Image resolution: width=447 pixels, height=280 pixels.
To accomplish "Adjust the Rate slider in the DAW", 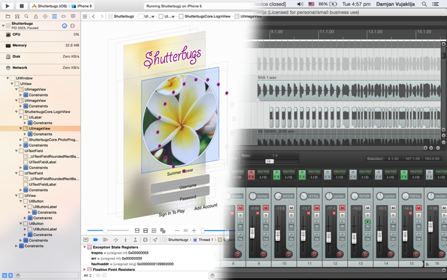I will [269, 161].
